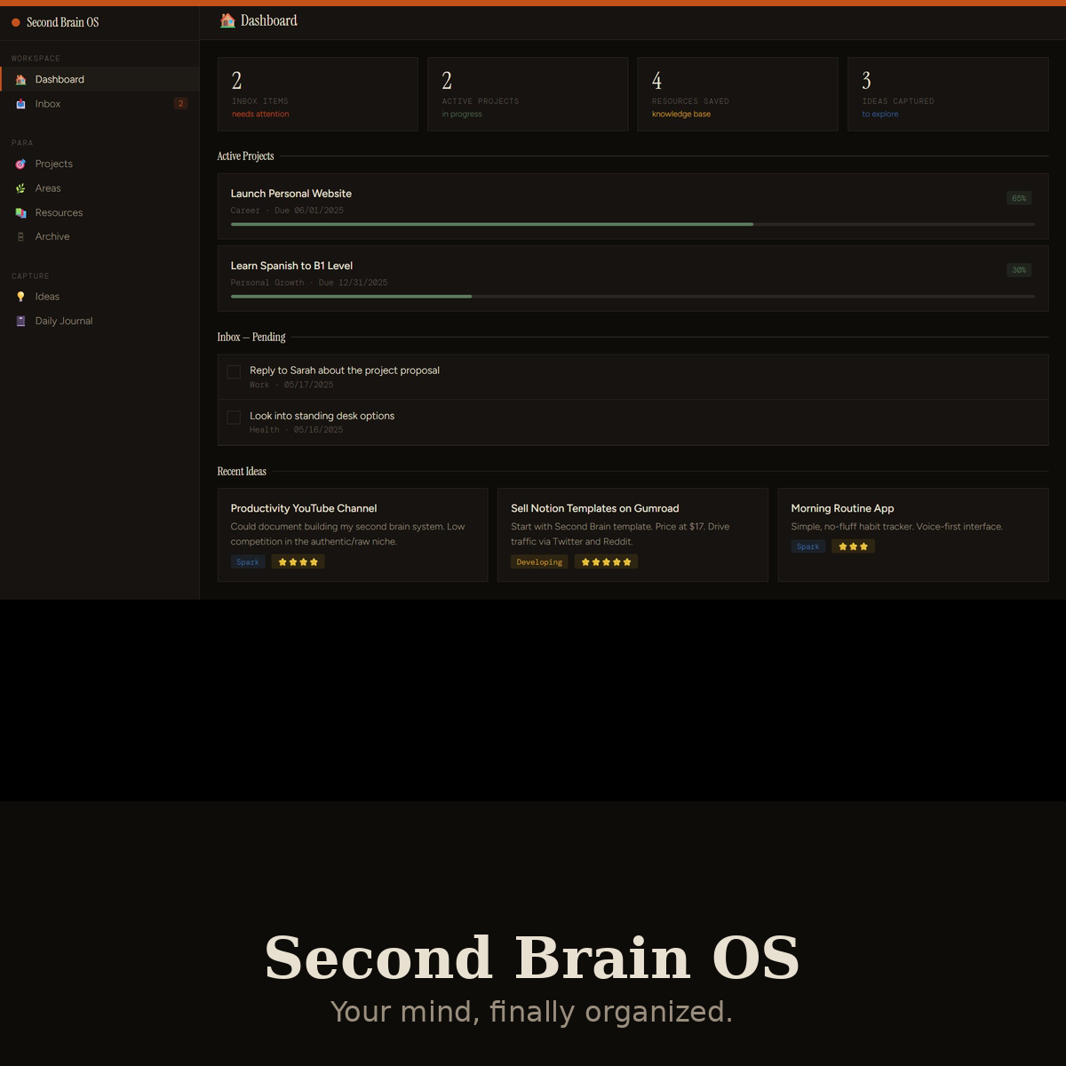Viewport: 1066px width, 1066px height.
Task: Open Productivity YouTube Channel idea card
Action: click(353, 535)
